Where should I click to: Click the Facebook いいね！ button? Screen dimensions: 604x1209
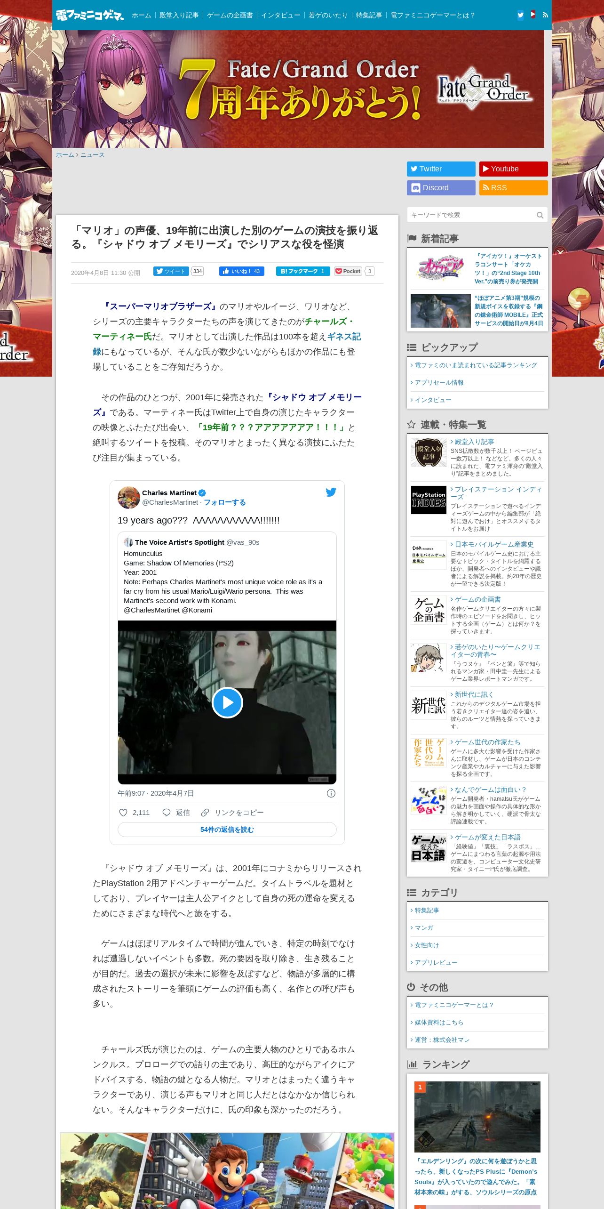tap(242, 271)
